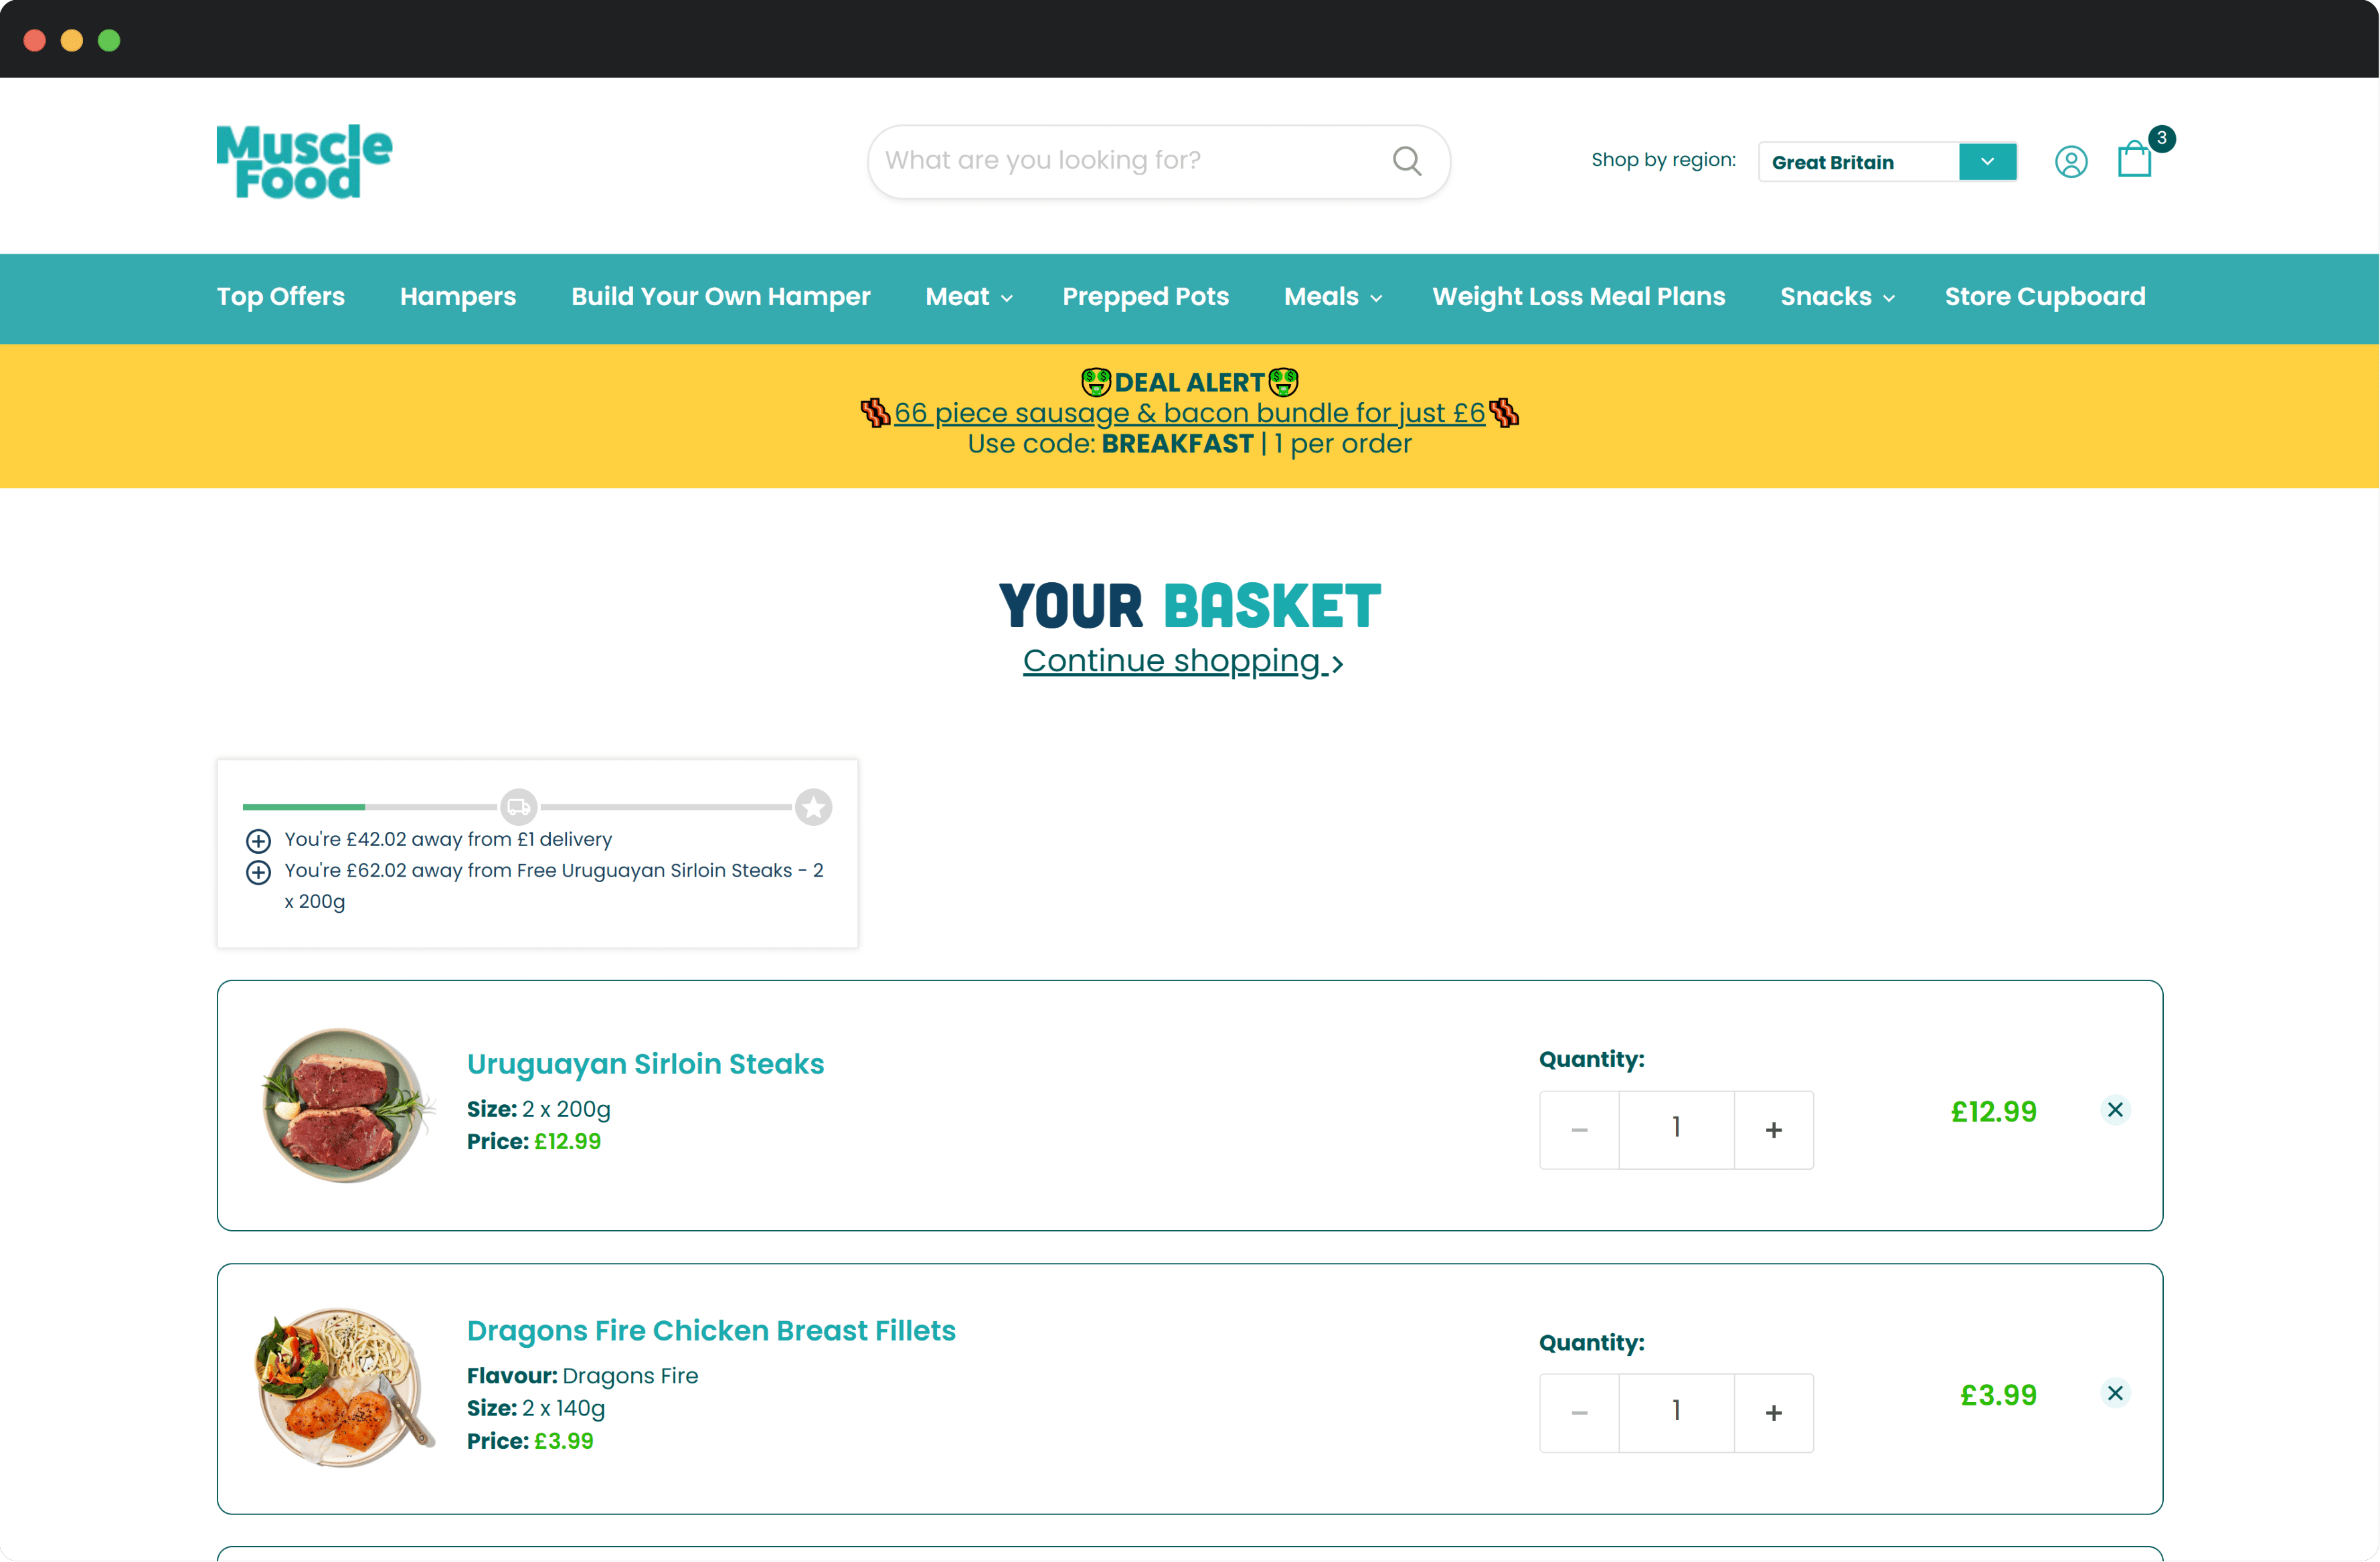
Task: Click the £3.99 line total
Action: point(1998,1395)
